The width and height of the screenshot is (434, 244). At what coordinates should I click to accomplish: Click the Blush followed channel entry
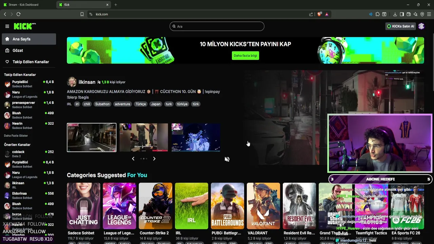29,115
